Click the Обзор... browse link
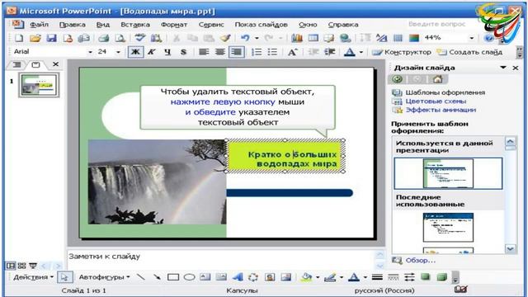Image resolution: width=528 pixels, height=297 pixels. pyautogui.click(x=420, y=260)
